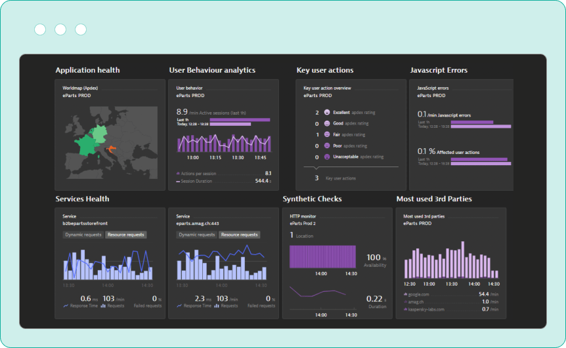
Task: Open the HTTP monitor tile title
Action: click(x=303, y=216)
